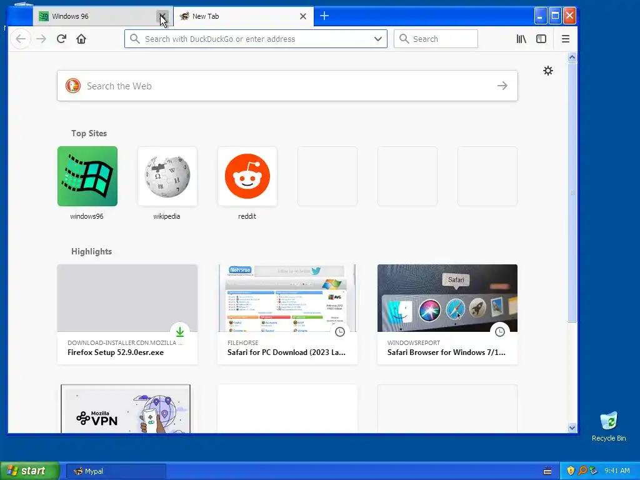Click the history clock icon on Windowsreport card
640x480 pixels.
tap(500, 332)
